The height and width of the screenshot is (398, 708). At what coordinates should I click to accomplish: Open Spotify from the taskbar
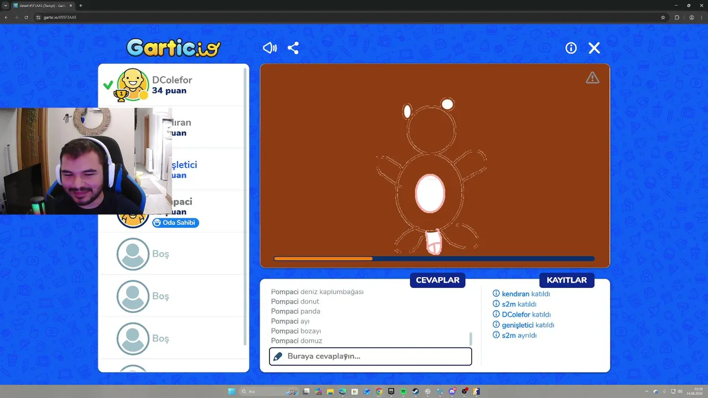pos(403,391)
